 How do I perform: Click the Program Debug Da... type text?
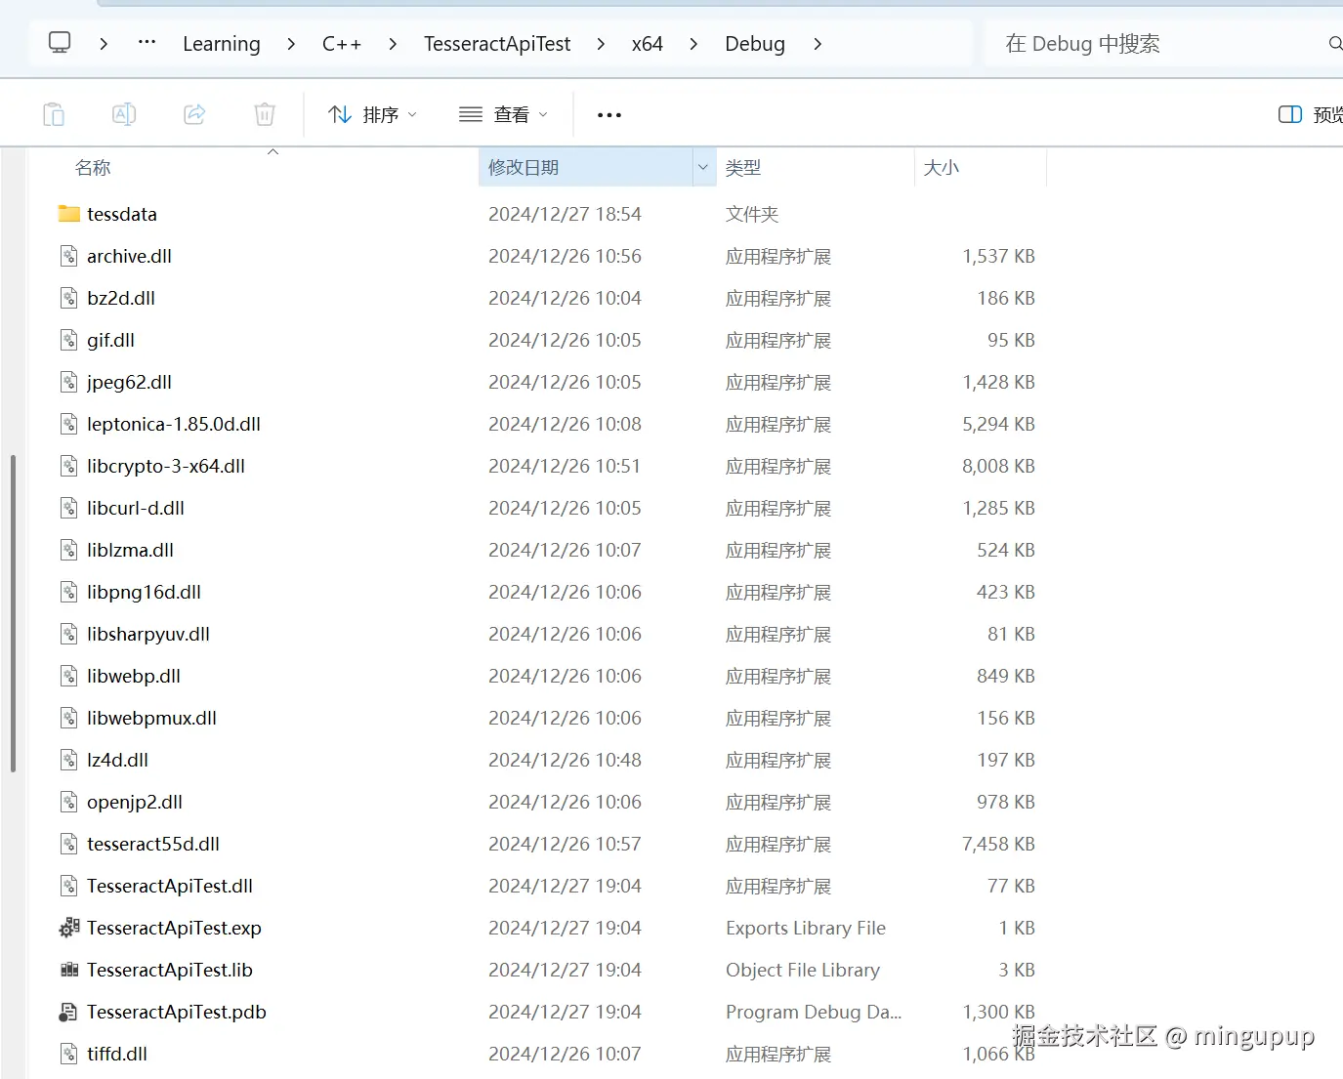tap(814, 1012)
